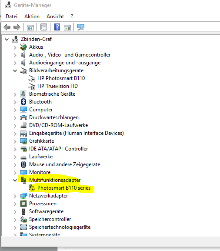Viewport: 220px width, 251px height.
Task: Toggle the console tree pane icon
Action: point(30,27)
